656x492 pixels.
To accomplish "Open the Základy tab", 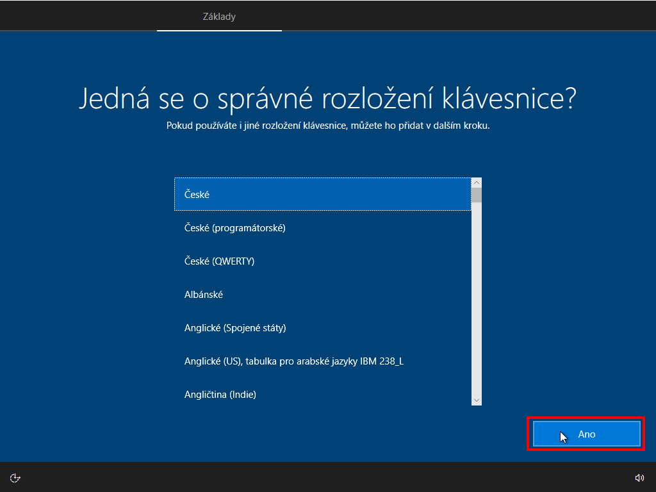I will coord(219,16).
